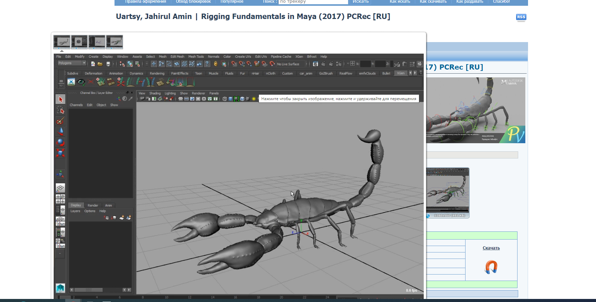Click the tracker search input field

[x=313, y=2]
